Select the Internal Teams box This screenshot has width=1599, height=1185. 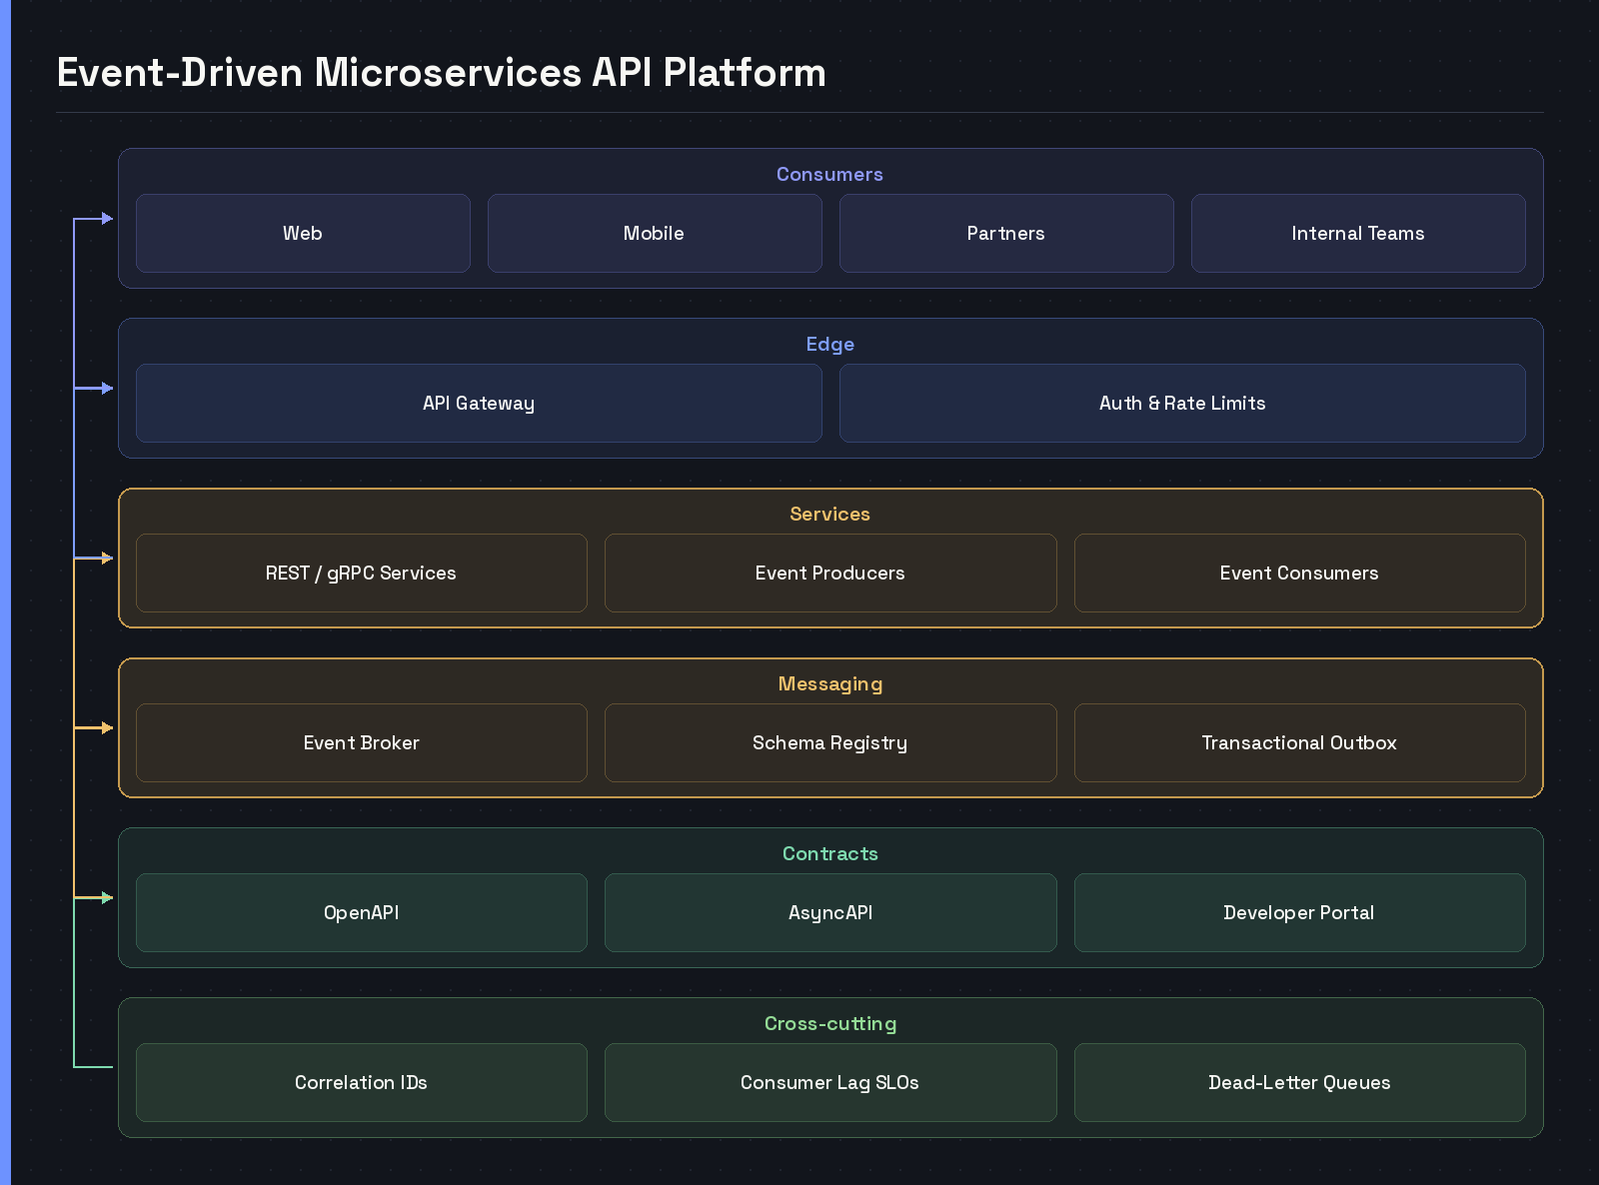pyautogui.click(x=1358, y=233)
